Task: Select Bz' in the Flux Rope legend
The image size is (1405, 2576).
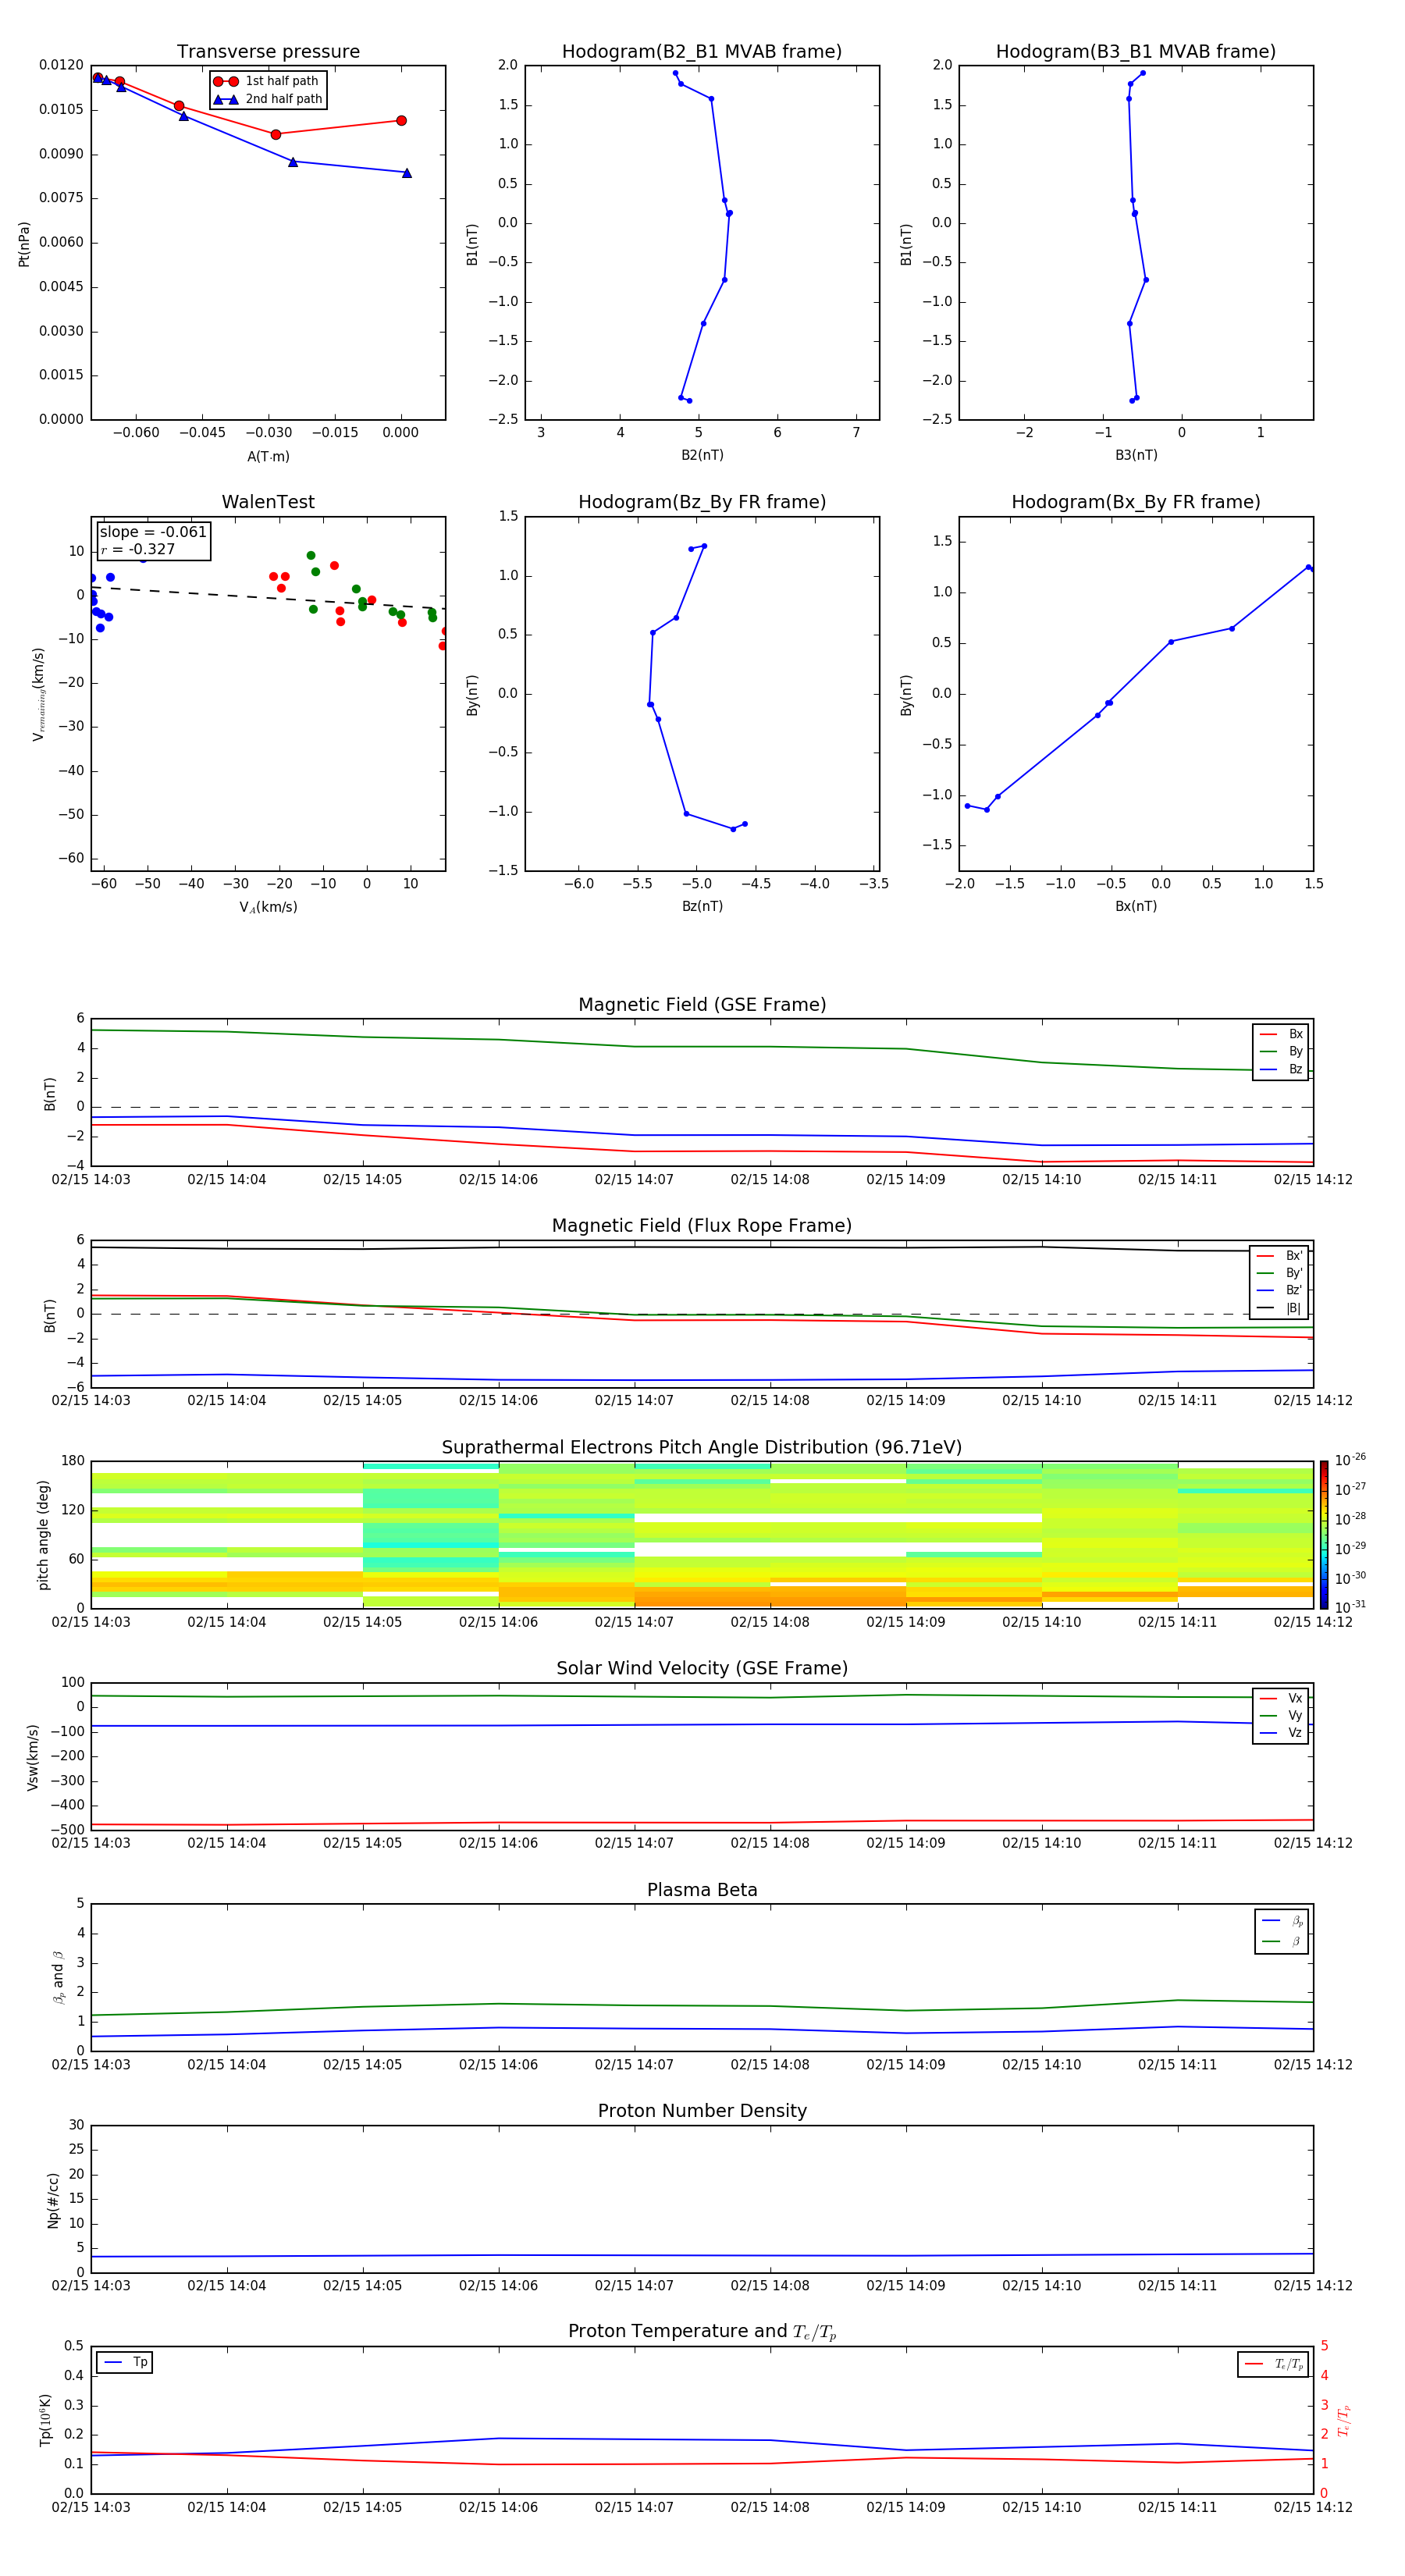Action: (1279, 1290)
